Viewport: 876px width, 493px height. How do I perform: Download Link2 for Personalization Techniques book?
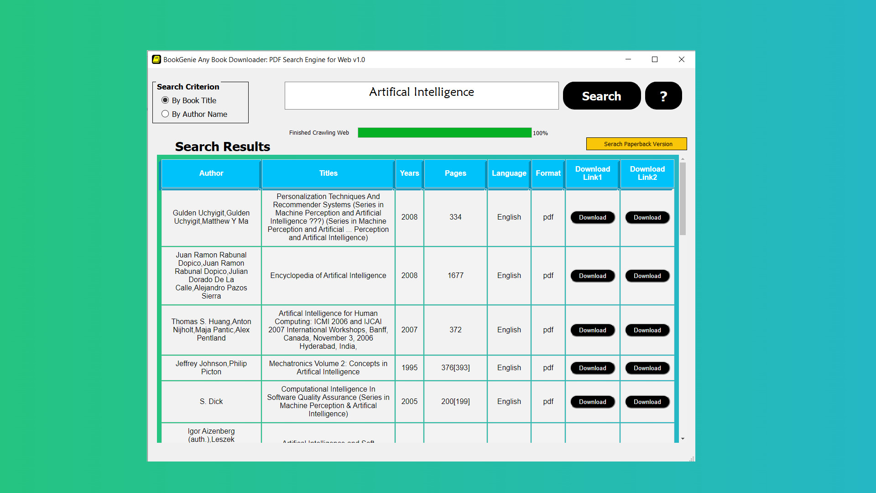(647, 218)
